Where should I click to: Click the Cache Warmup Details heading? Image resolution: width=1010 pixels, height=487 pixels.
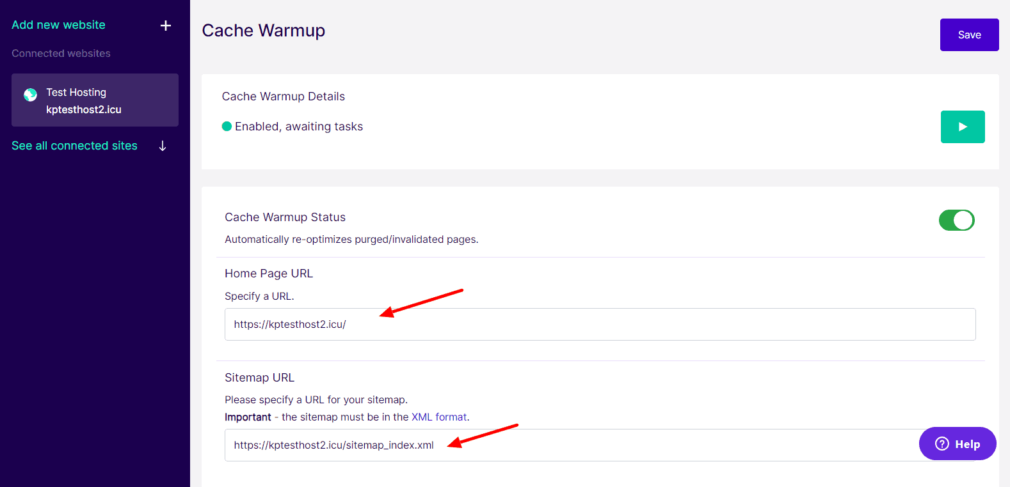[x=284, y=97]
